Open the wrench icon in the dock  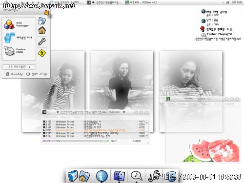(x=154, y=176)
